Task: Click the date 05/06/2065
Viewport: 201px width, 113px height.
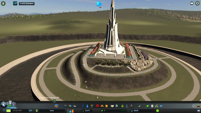Action: tap(17, 110)
